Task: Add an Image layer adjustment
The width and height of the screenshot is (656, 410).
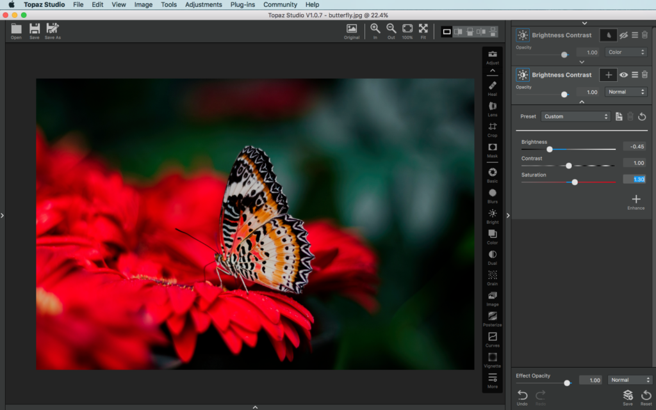Action: (493, 299)
